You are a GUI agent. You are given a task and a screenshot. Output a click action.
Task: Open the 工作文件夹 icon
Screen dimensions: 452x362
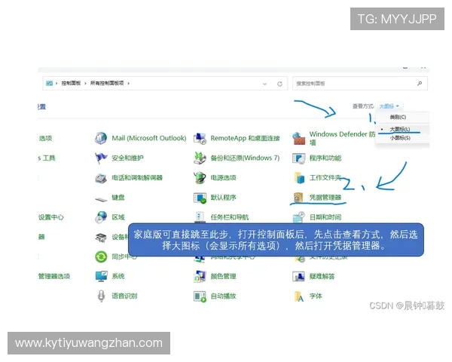299,177
